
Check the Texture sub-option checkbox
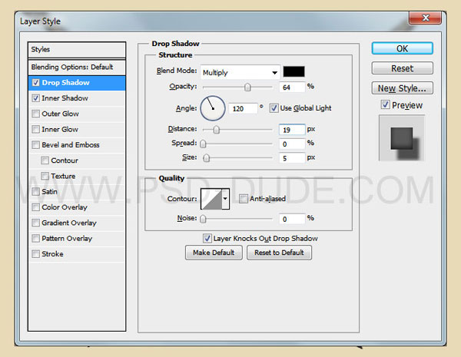click(45, 176)
